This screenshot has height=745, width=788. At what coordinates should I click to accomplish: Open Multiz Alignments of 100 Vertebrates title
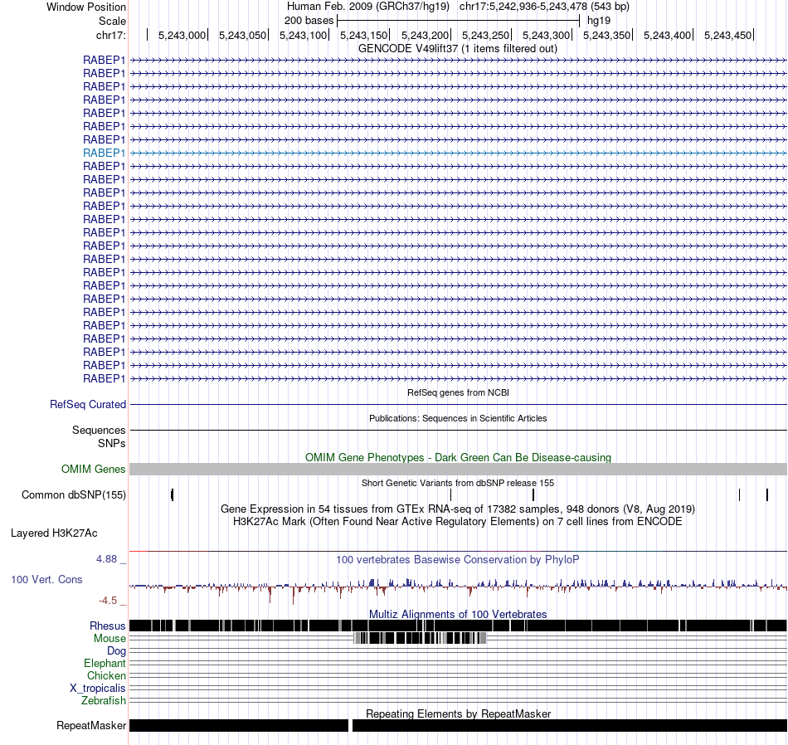tap(458, 614)
